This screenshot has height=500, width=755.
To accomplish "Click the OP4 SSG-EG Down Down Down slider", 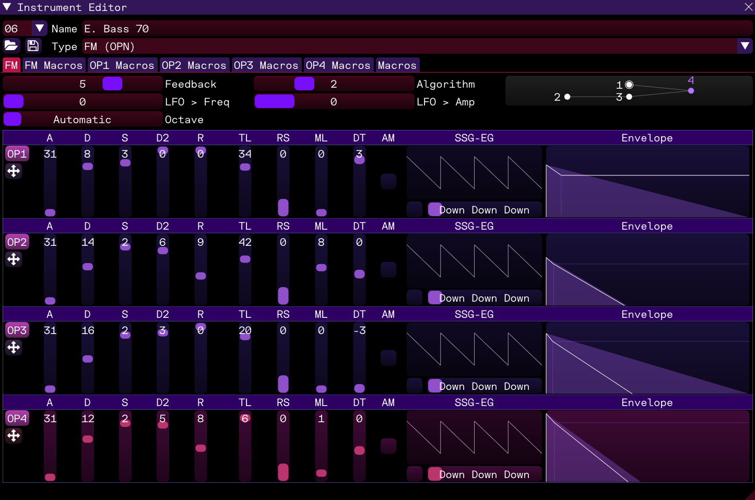I will (484, 474).
